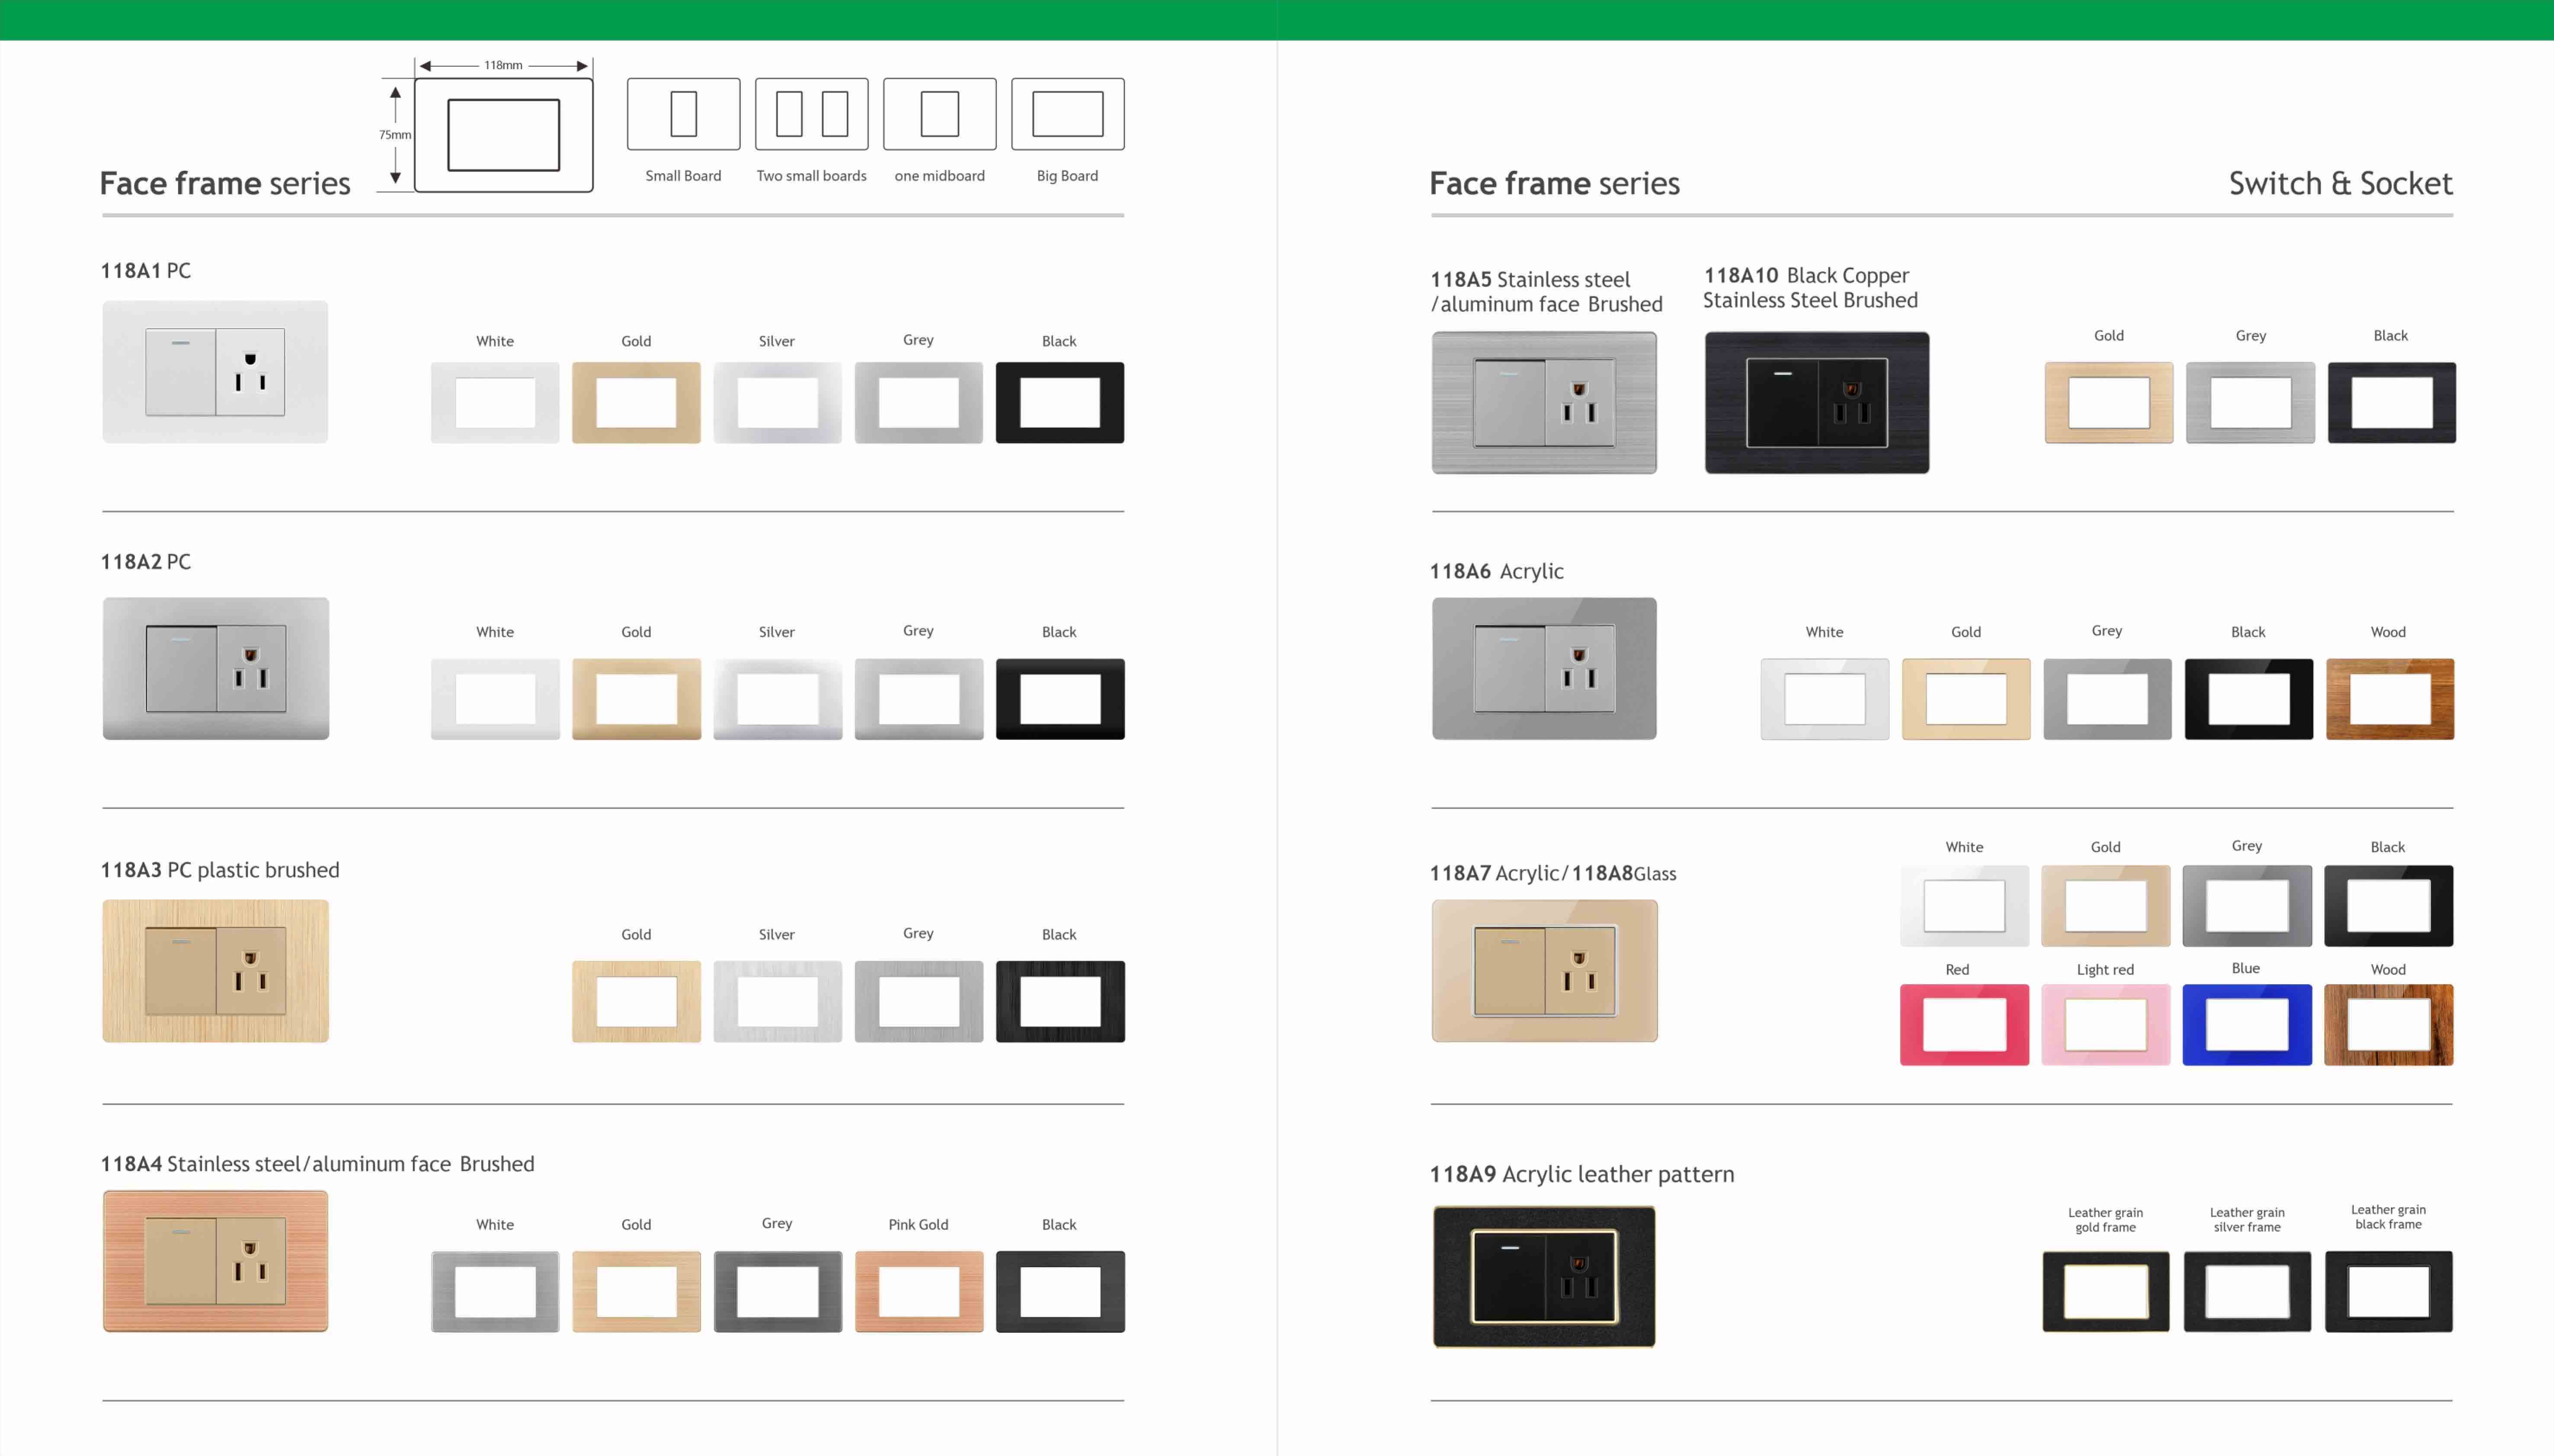This screenshot has height=1456, width=2554.
Task: Select the Gold swatch in 118A6 Acrylic
Action: click(x=1966, y=699)
